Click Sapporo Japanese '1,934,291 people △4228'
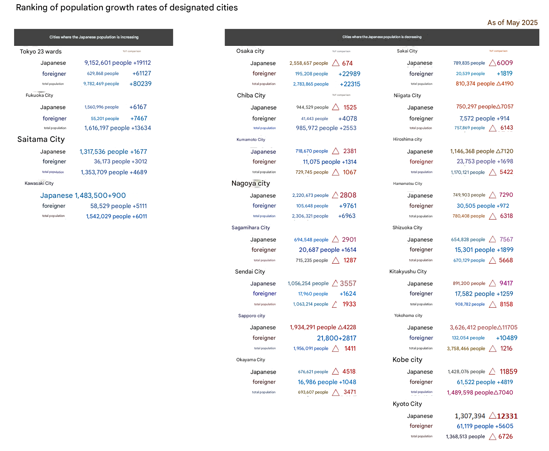549x451 pixels. coord(323,327)
